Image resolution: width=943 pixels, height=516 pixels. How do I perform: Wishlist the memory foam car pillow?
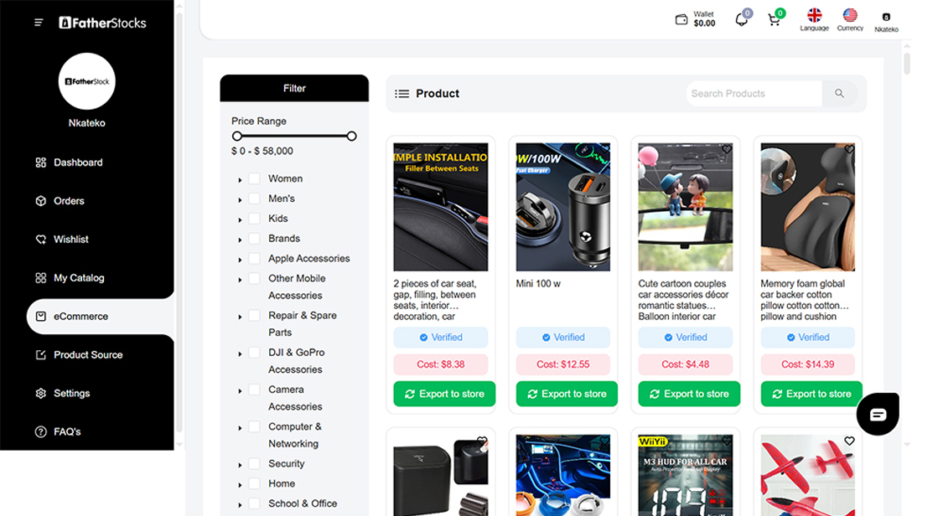coord(849,150)
